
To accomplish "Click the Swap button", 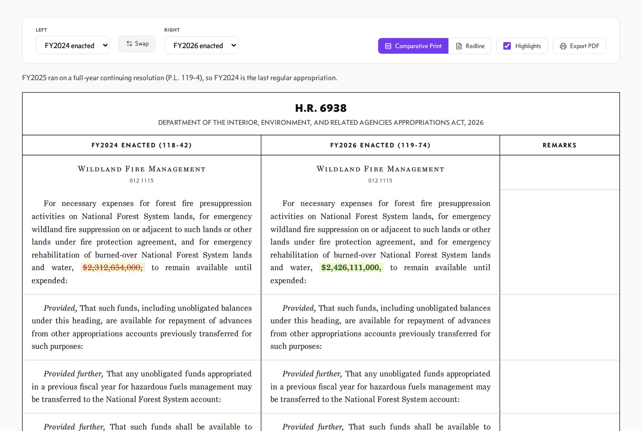I will click(x=137, y=44).
